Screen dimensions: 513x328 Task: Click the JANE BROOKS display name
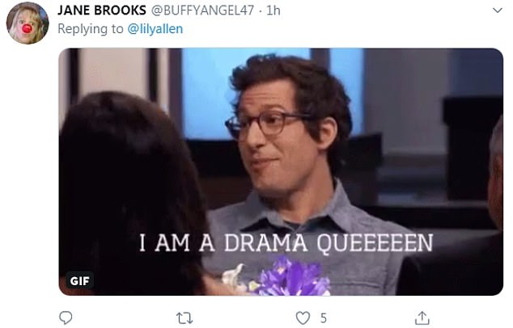(102, 11)
